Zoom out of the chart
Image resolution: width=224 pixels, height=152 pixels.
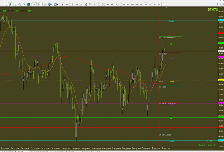[24, 4]
